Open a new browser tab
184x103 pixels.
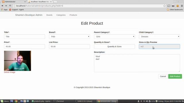(55, 2)
